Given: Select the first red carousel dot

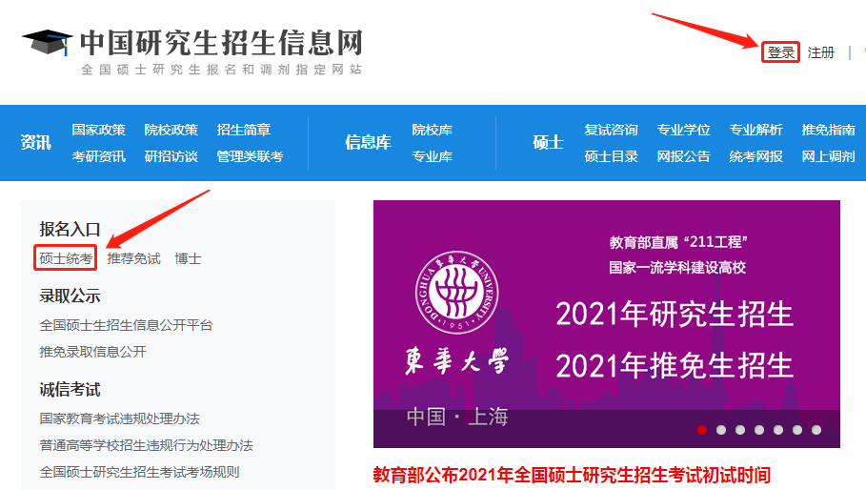Looking at the screenshot, I should (x=702, y=430).
